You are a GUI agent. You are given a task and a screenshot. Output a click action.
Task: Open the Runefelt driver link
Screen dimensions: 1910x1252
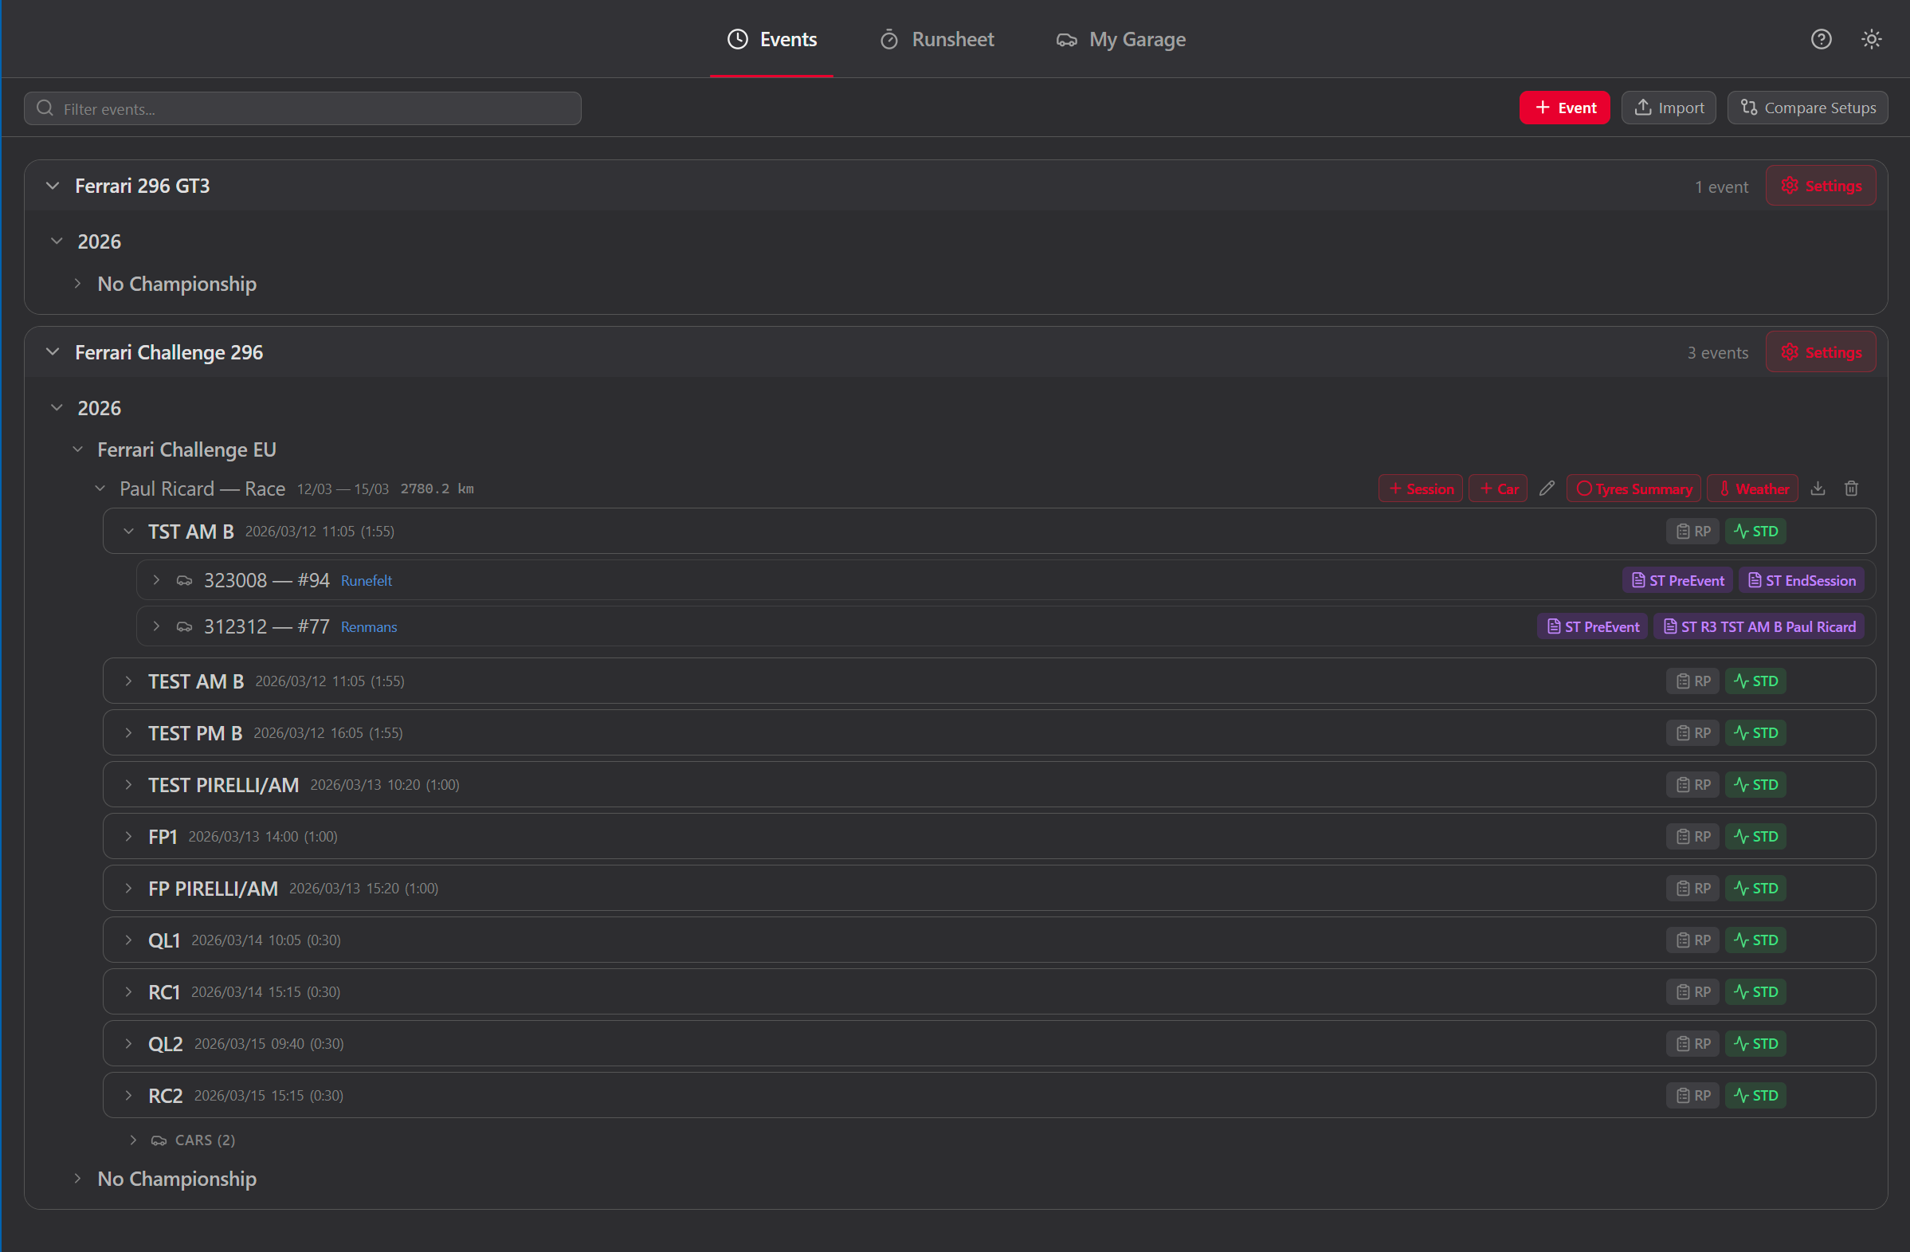366,579
